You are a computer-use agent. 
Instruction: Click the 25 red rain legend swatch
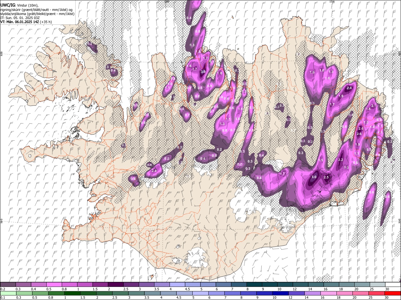click(377, 293)
